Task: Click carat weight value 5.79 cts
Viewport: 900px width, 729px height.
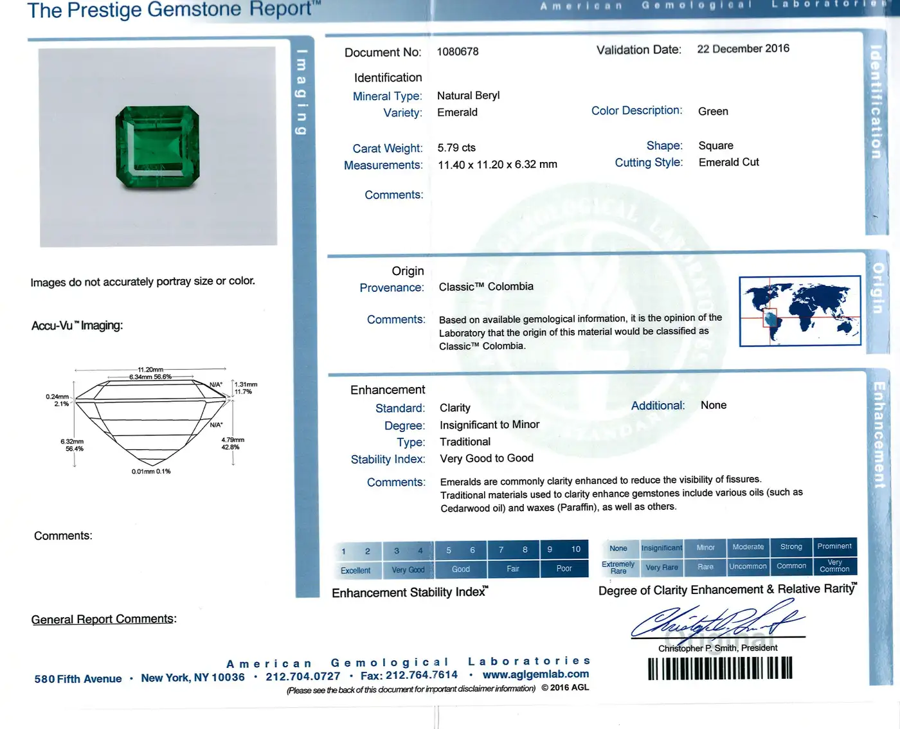Action: coord(456,148)
